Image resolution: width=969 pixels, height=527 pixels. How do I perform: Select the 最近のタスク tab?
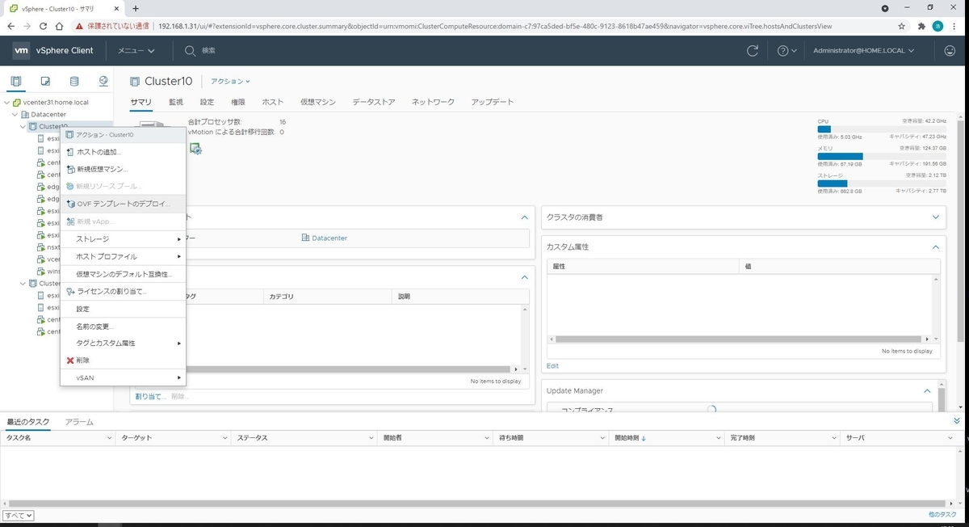pyautogui.click(x=28, y=422)
